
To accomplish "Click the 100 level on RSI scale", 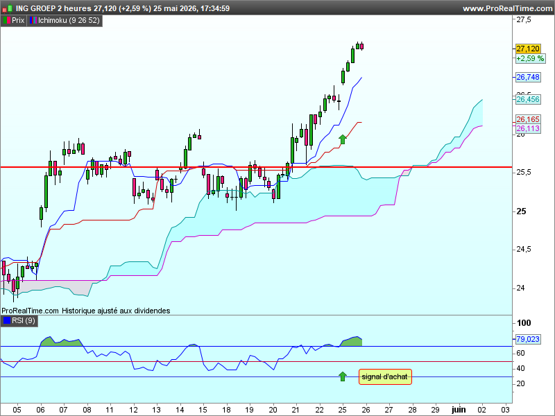I will (x=524, y=323).
